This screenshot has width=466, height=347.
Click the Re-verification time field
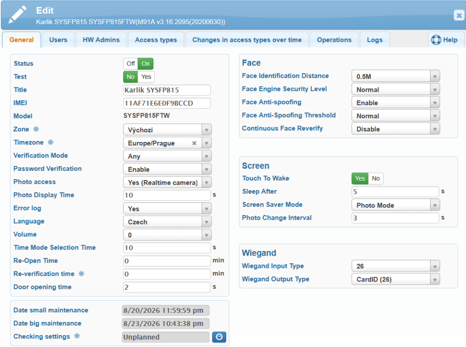(x=167, y=274)
